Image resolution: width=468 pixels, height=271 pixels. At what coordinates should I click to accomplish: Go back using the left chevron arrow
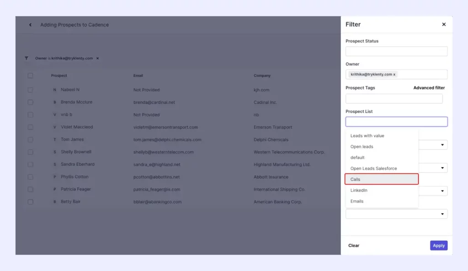[x=30, y=25]
